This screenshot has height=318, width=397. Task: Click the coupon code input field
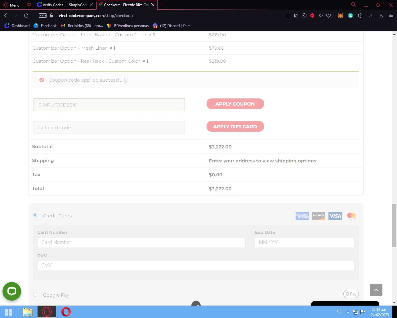click(109, 105)
